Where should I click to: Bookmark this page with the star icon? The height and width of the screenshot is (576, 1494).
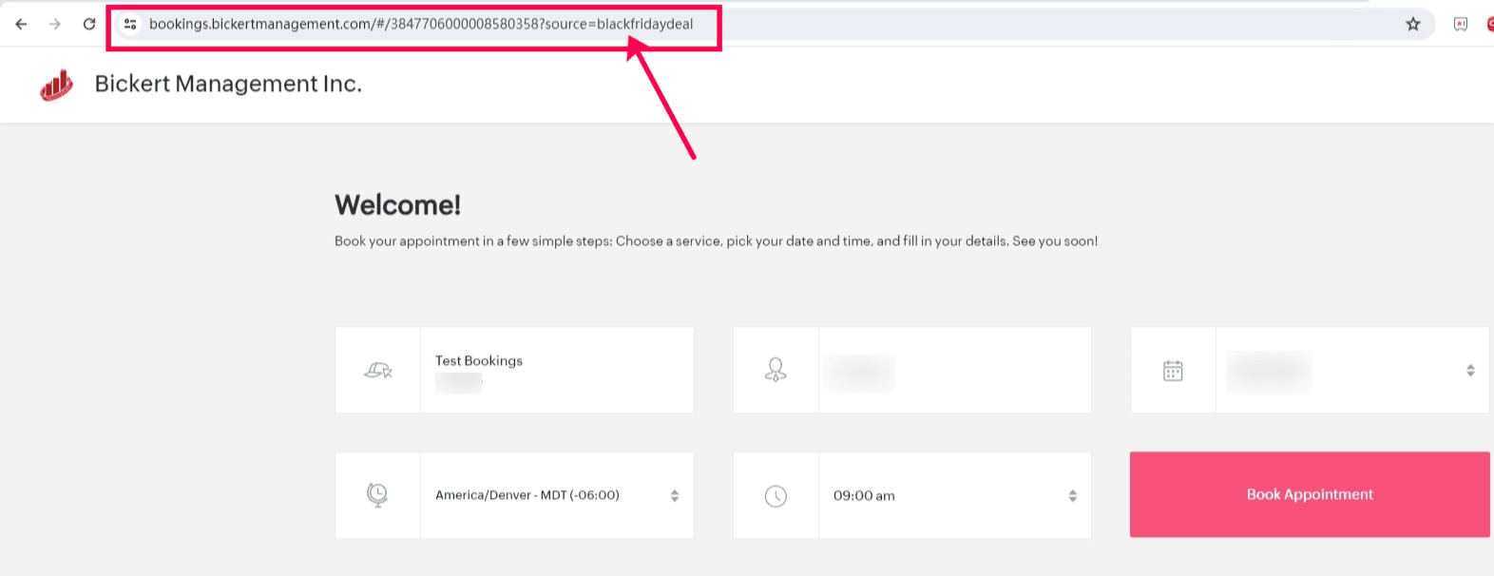pyautogui.click(x=1413, y=24)
